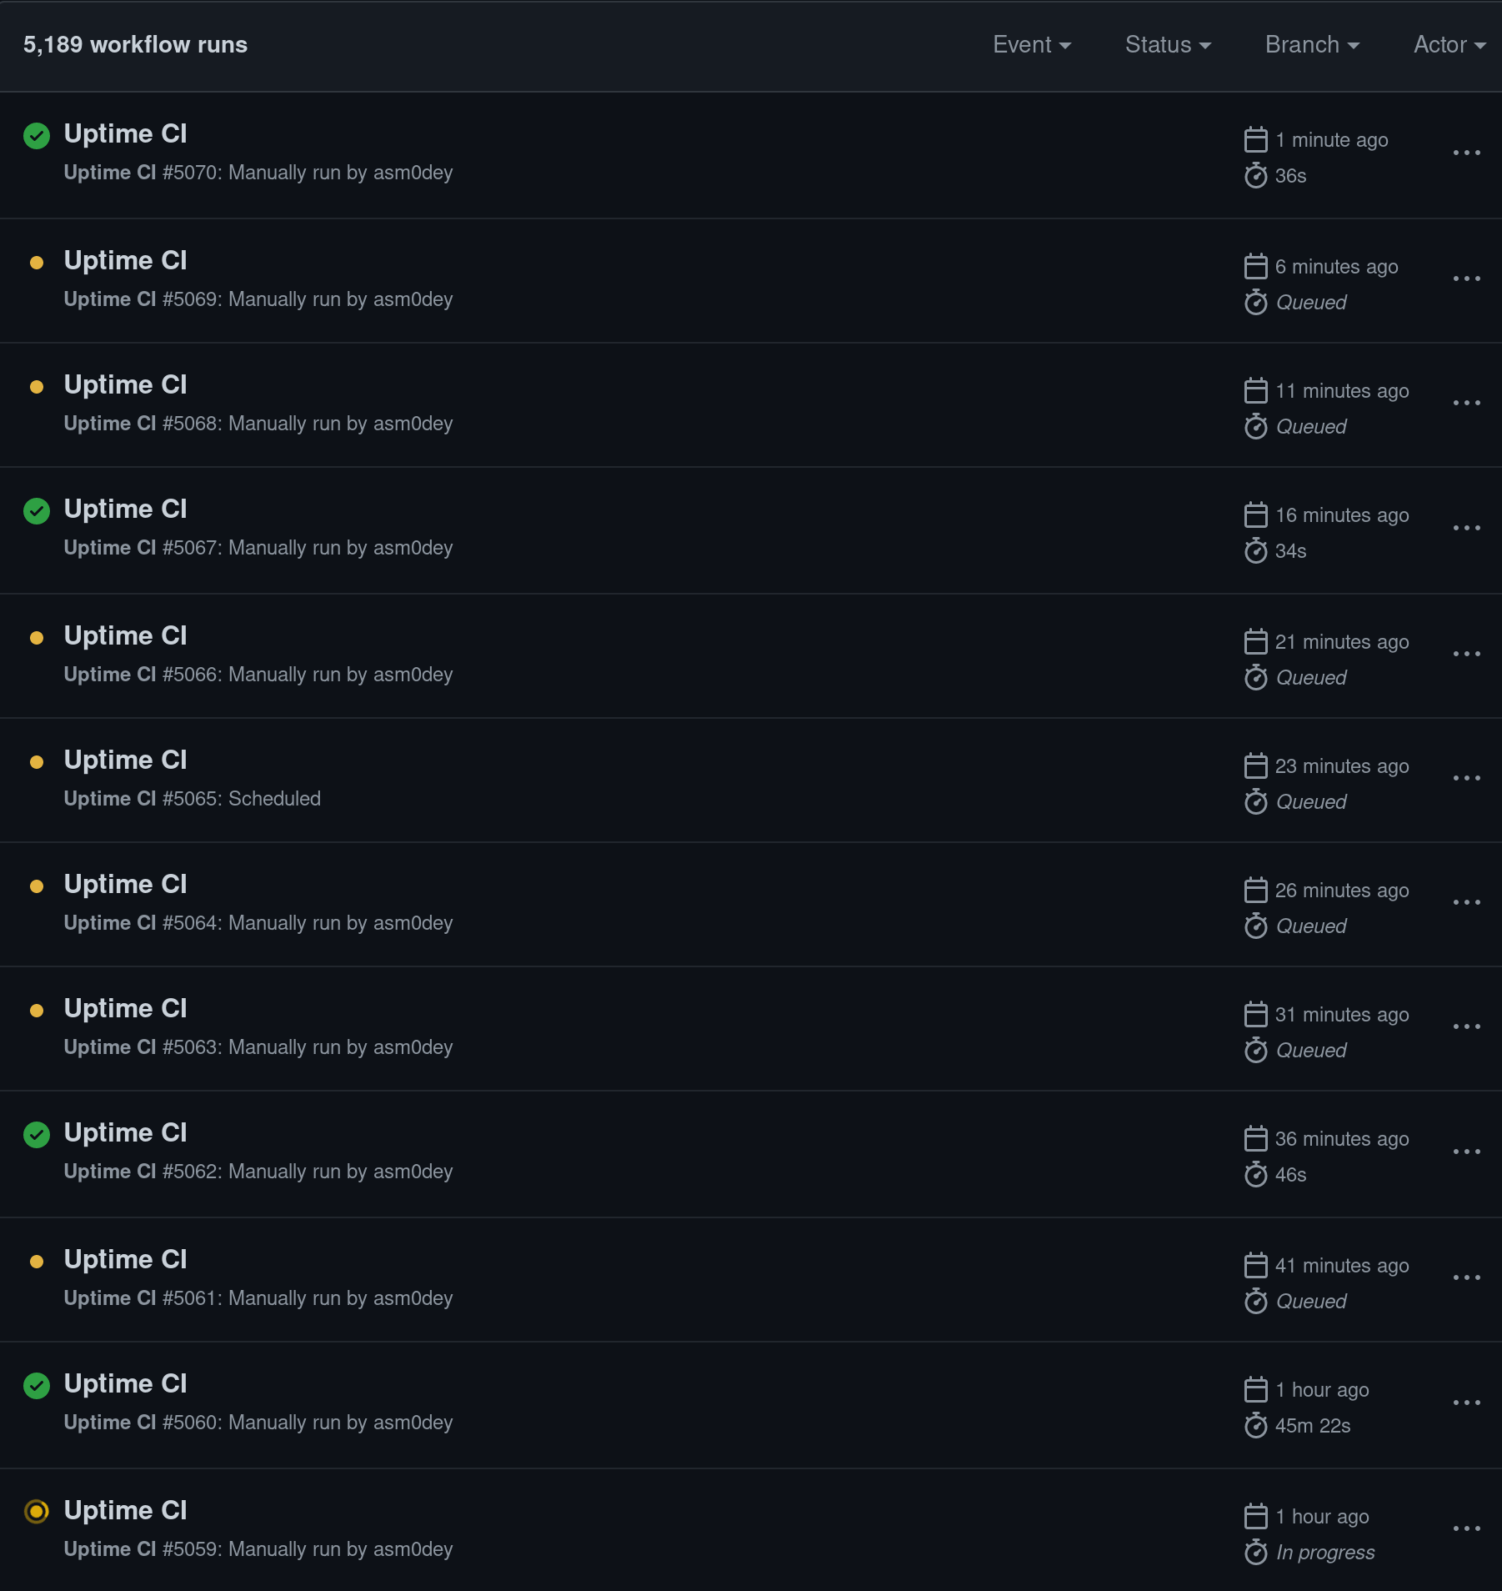This screenshot has width=1502, height=1591.
Task: Open the options menu for run #5070
Action: [x=1466, y=153]
